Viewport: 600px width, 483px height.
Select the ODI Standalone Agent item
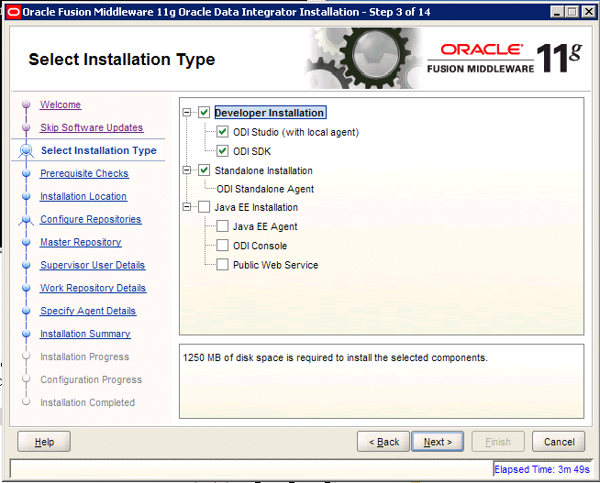point(265,189)
